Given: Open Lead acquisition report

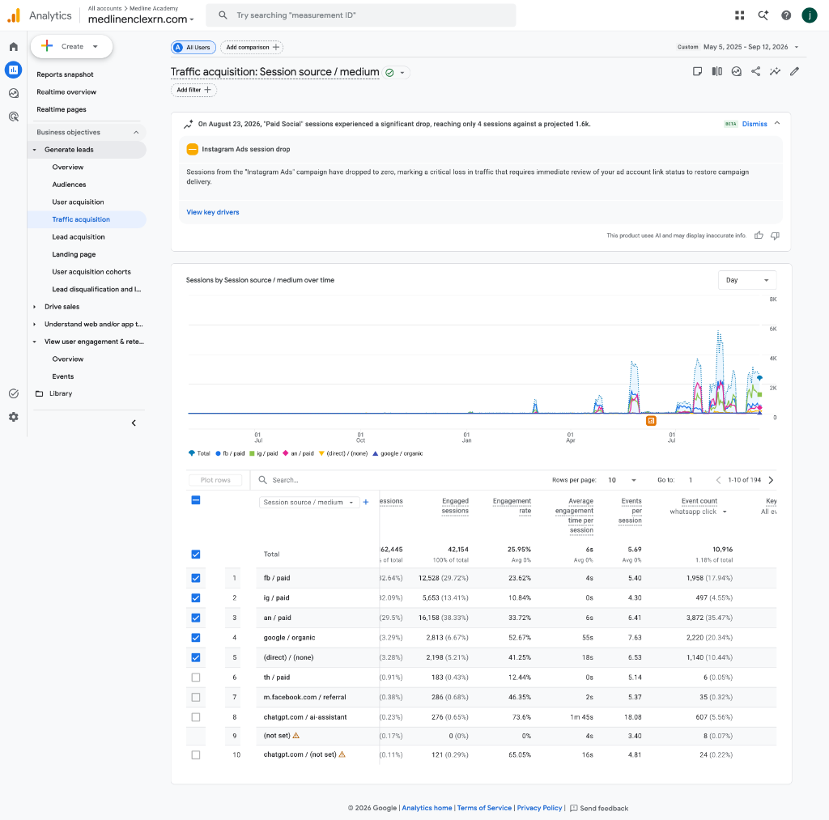Looking at the screenshot, I should point(79,237).
